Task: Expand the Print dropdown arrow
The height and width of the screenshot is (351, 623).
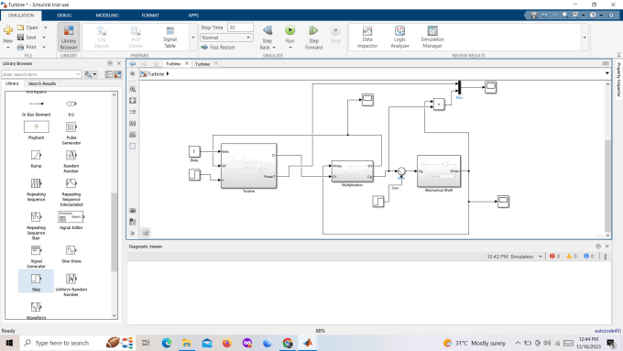Action: click(44, 47)
